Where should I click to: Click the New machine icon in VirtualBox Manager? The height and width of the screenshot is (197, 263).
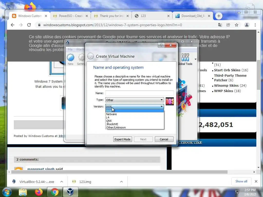[x=70, y=59]
